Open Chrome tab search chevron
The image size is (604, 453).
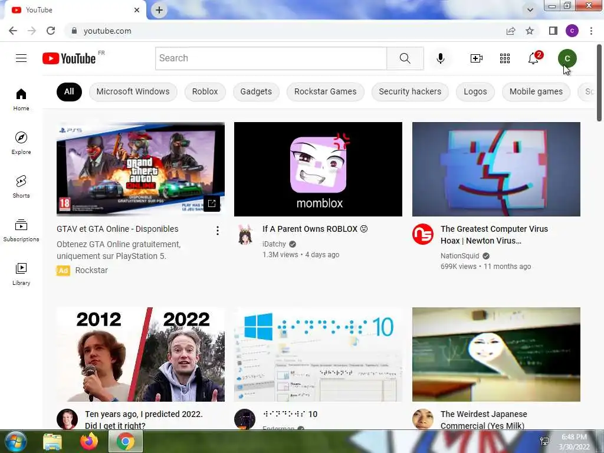coord(530,10)
